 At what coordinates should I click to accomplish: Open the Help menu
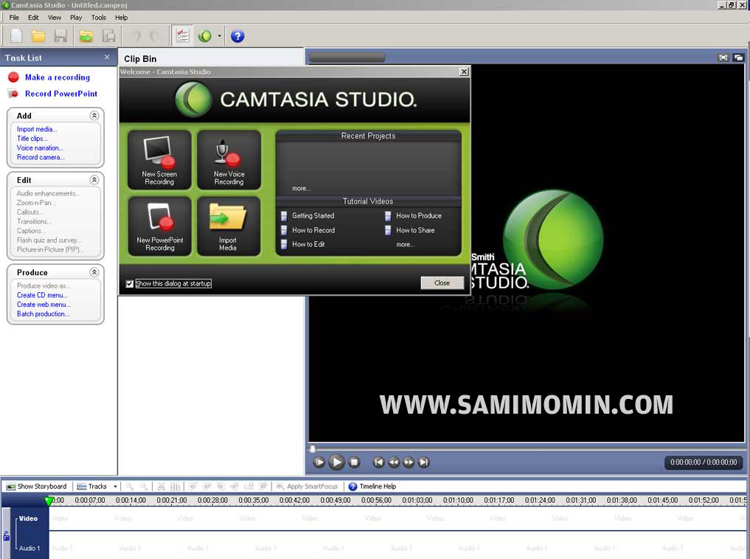(x=121, y=17)
